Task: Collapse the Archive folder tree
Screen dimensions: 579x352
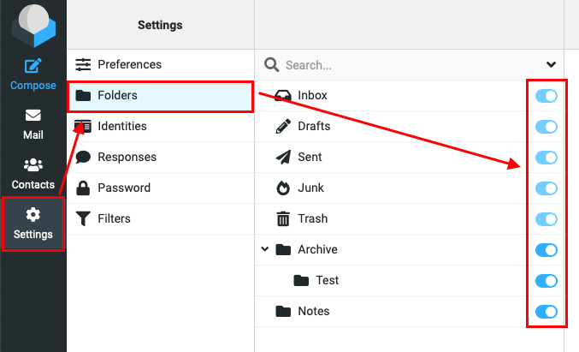Action: point(266,250)
